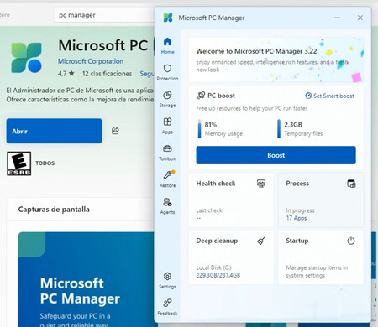Click the Deep cleanup broom icon
The image size is (378, 327).
coord(261,241)
